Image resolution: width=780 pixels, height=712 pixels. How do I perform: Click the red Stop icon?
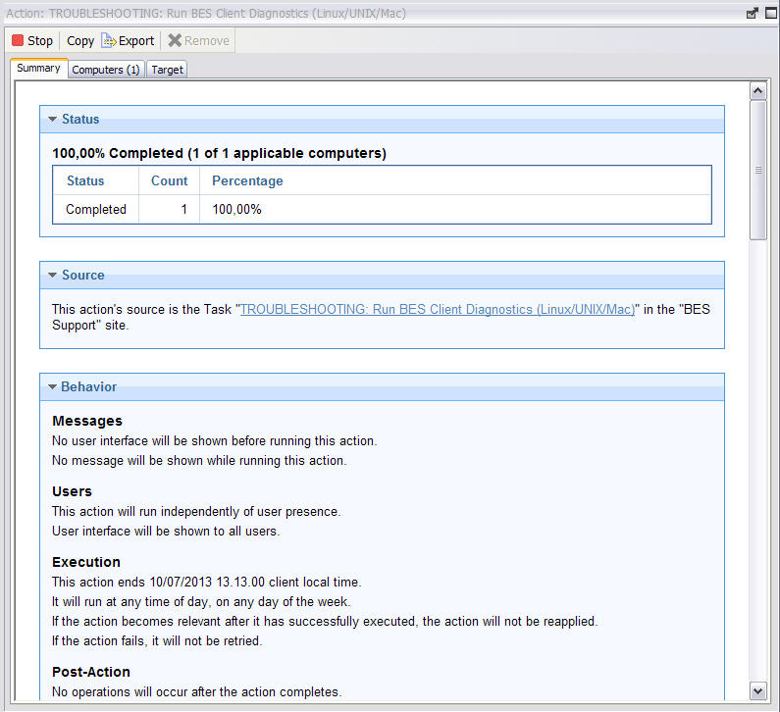pyautogui.click(x=18, y=40)
